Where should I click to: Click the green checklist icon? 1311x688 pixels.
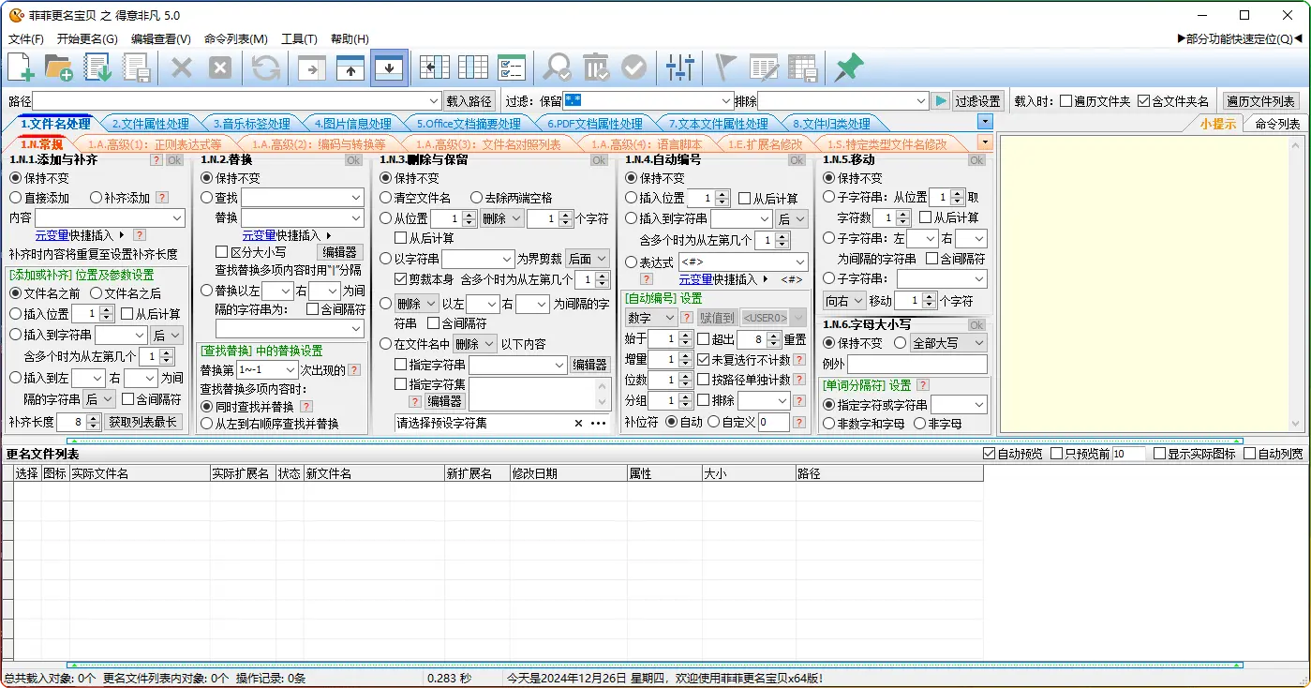[x=512, y=67]
